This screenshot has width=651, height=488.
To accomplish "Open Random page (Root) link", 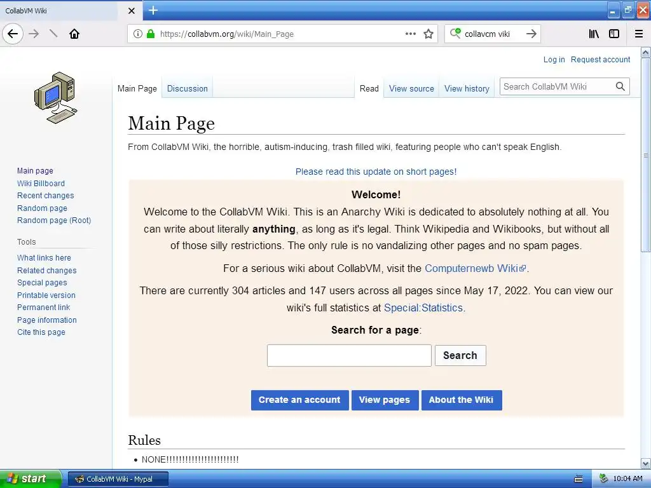I will pyautogui.click(x=54, y=220).
